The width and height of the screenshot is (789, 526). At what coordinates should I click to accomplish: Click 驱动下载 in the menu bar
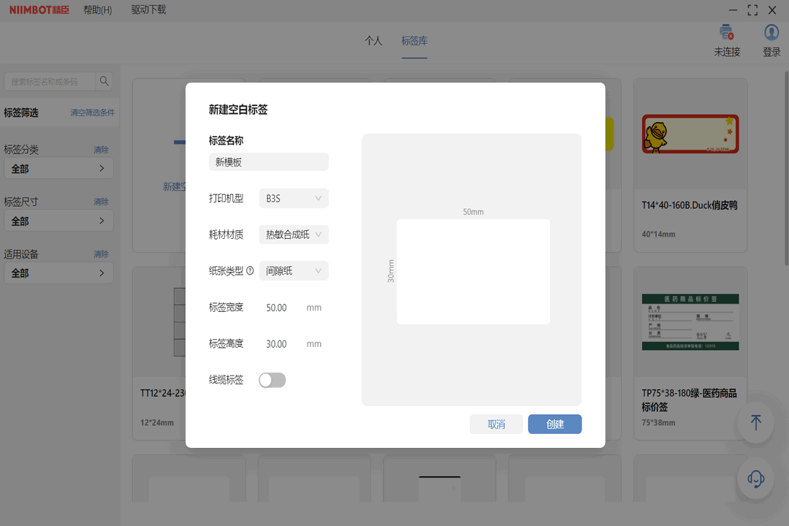click(x=150, y=10)
